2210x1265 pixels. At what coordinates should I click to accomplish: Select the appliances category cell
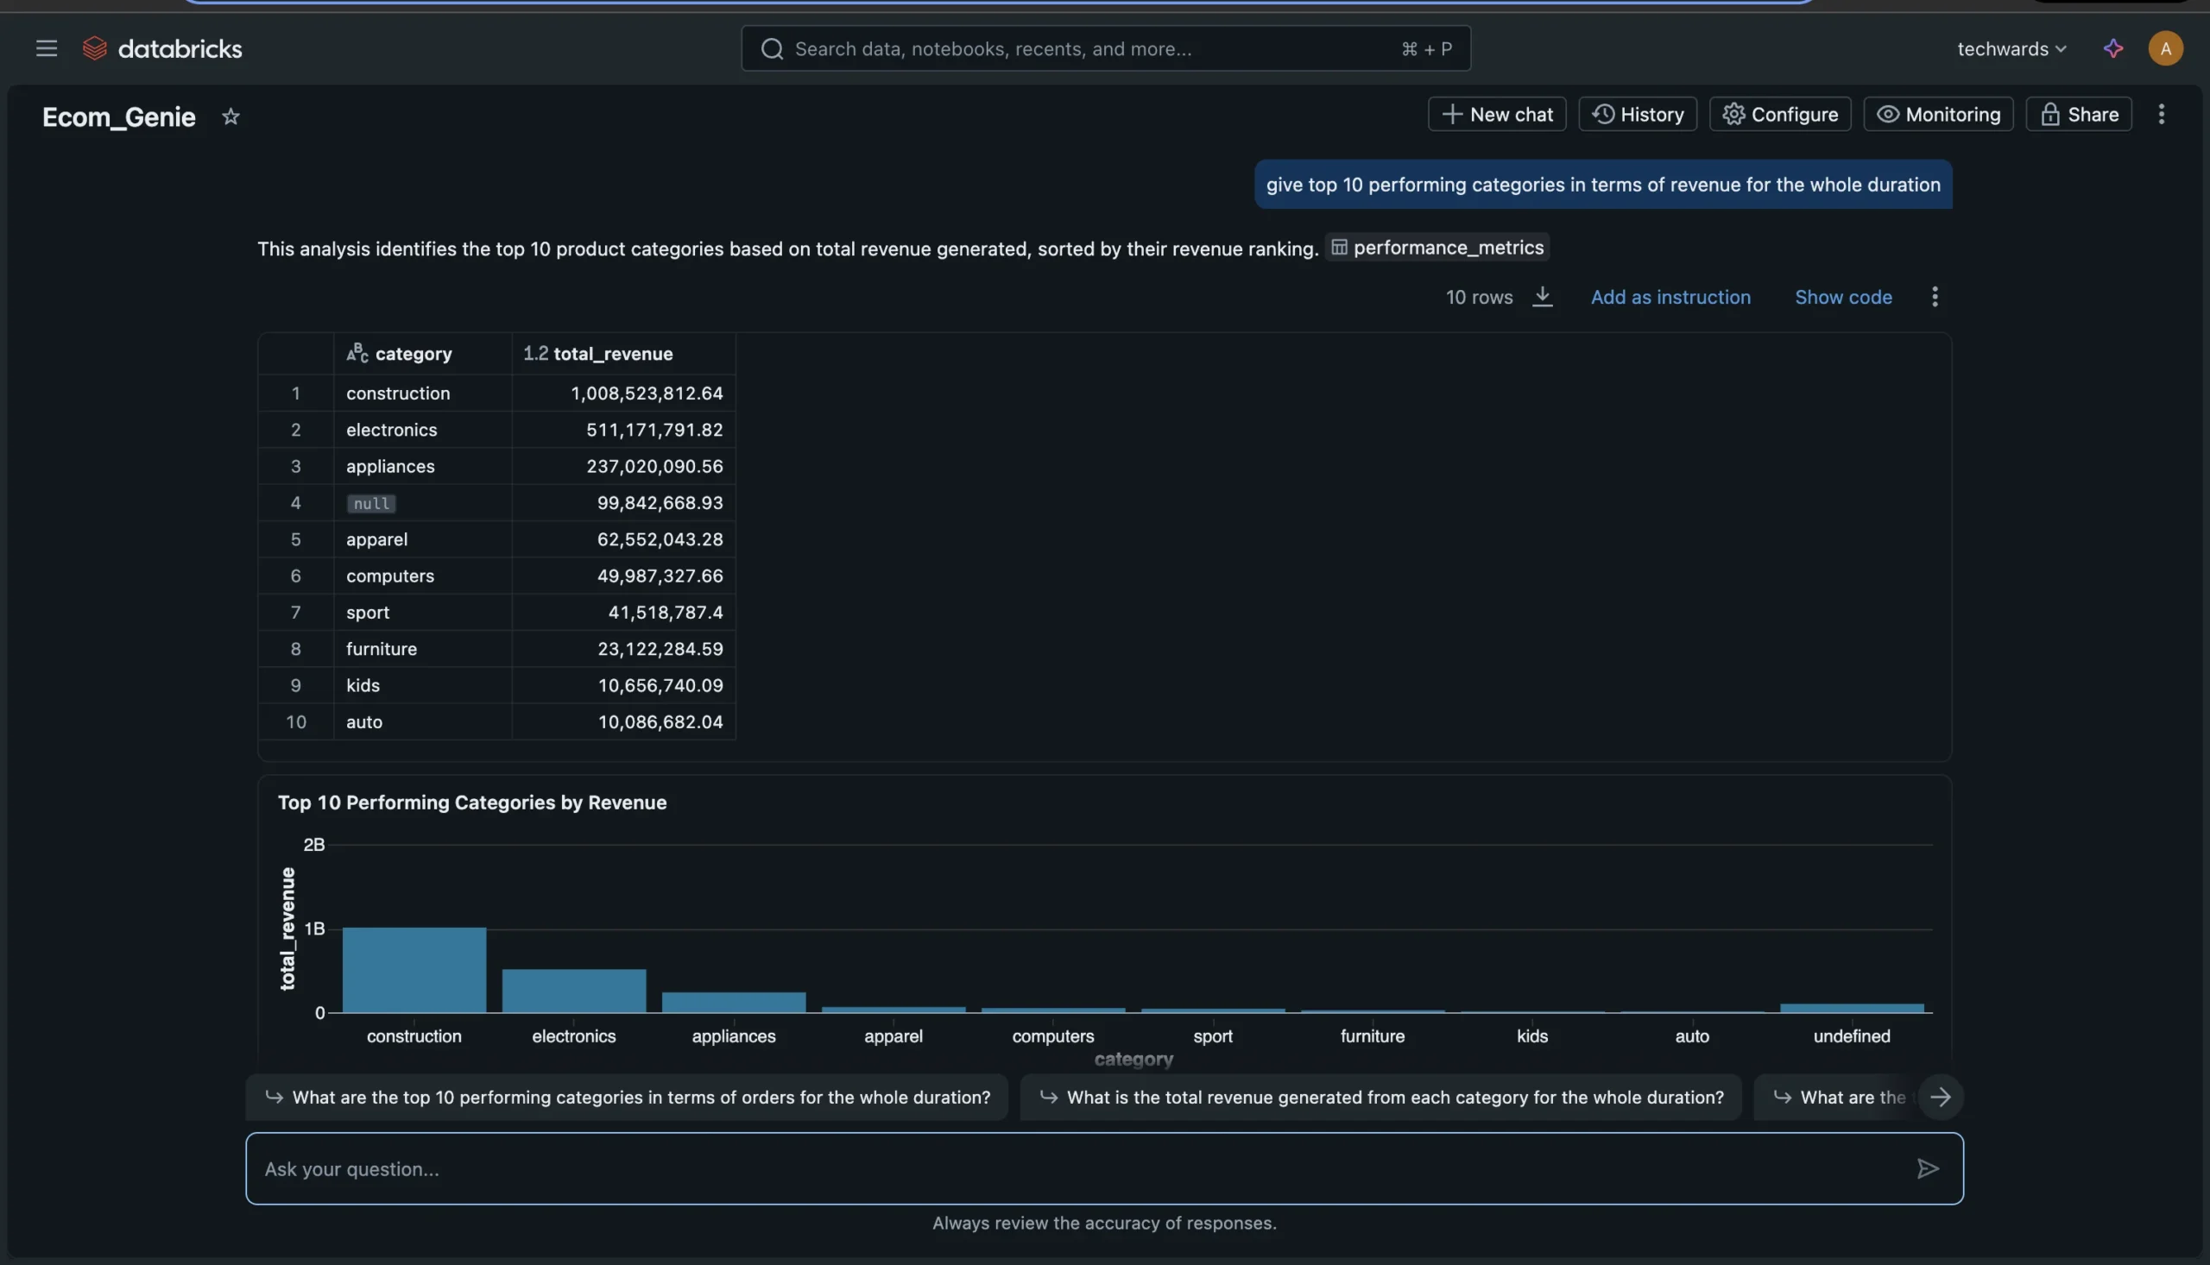422,467
